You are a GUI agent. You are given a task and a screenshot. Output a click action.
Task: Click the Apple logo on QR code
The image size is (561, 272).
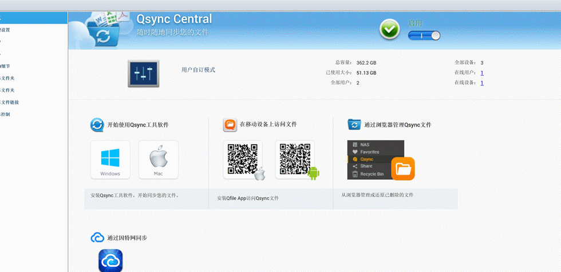pyautogui.click(x=260, y=173)
